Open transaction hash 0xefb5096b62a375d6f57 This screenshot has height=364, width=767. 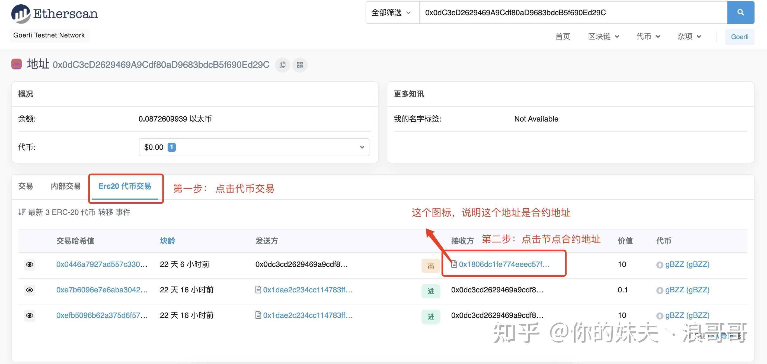point(102,315)
